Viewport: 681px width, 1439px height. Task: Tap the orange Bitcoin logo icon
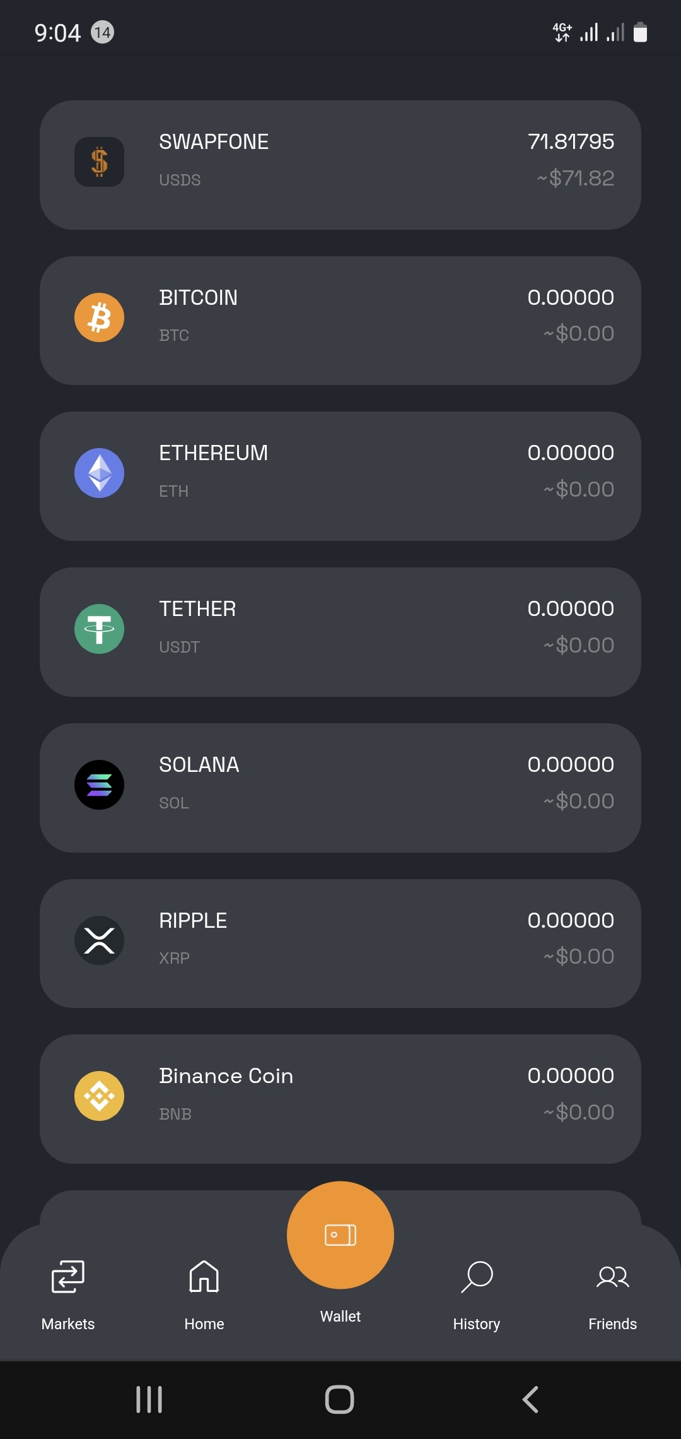(99, 317)
